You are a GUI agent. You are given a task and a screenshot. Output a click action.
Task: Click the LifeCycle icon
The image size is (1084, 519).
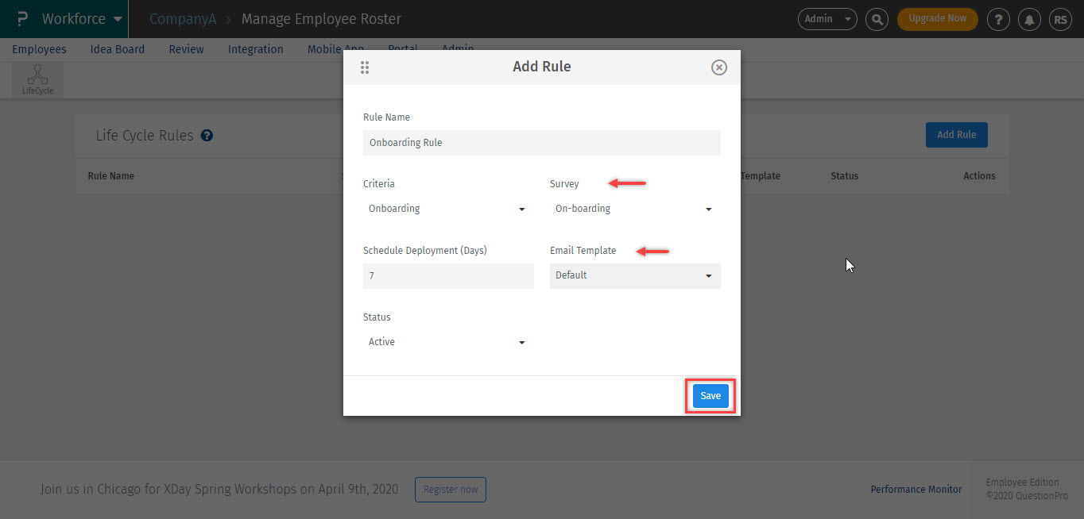click(37, 80)
